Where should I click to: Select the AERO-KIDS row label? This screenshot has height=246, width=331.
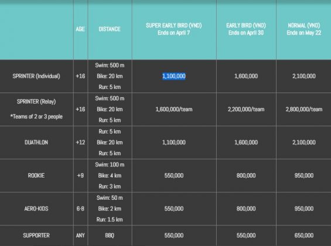coord(36,209)
